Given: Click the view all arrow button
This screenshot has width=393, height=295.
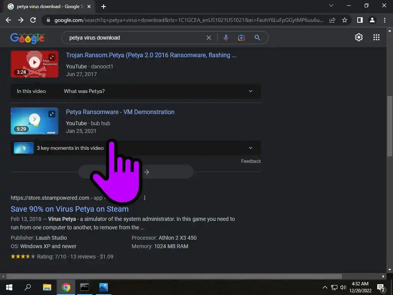Looking at the screenshot, I should pos(136,172).
